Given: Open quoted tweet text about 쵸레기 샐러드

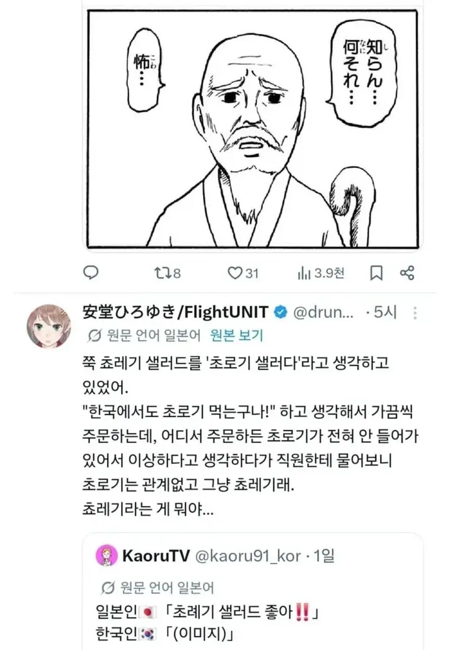Looking at the screenshot, I should click(207, 623).
